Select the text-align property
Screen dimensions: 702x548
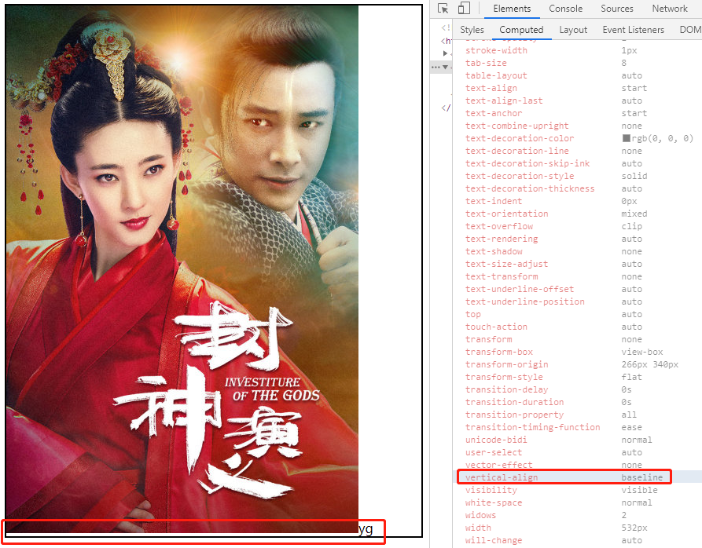(491, 88)
